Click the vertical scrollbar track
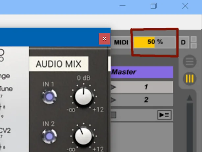The image size is (202, 152). point(190,128)
